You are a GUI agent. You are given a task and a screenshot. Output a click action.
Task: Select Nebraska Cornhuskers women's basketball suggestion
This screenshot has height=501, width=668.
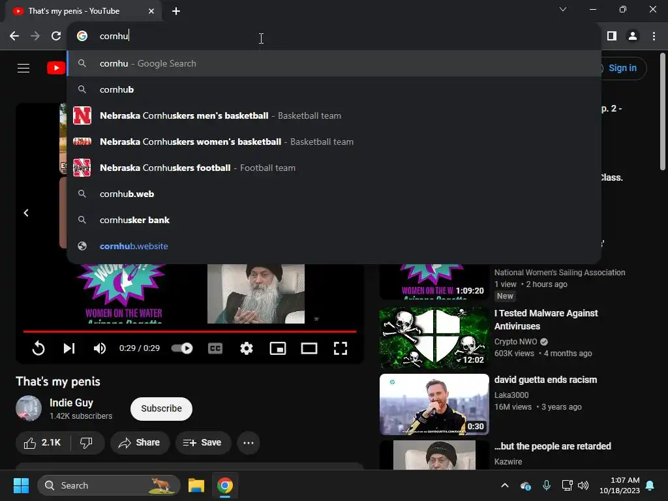334,142
